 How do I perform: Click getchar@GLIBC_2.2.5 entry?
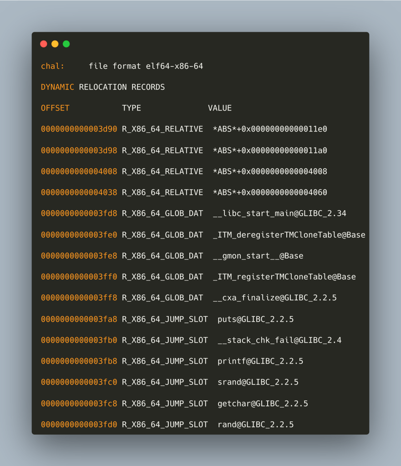[x=263, y=404]
